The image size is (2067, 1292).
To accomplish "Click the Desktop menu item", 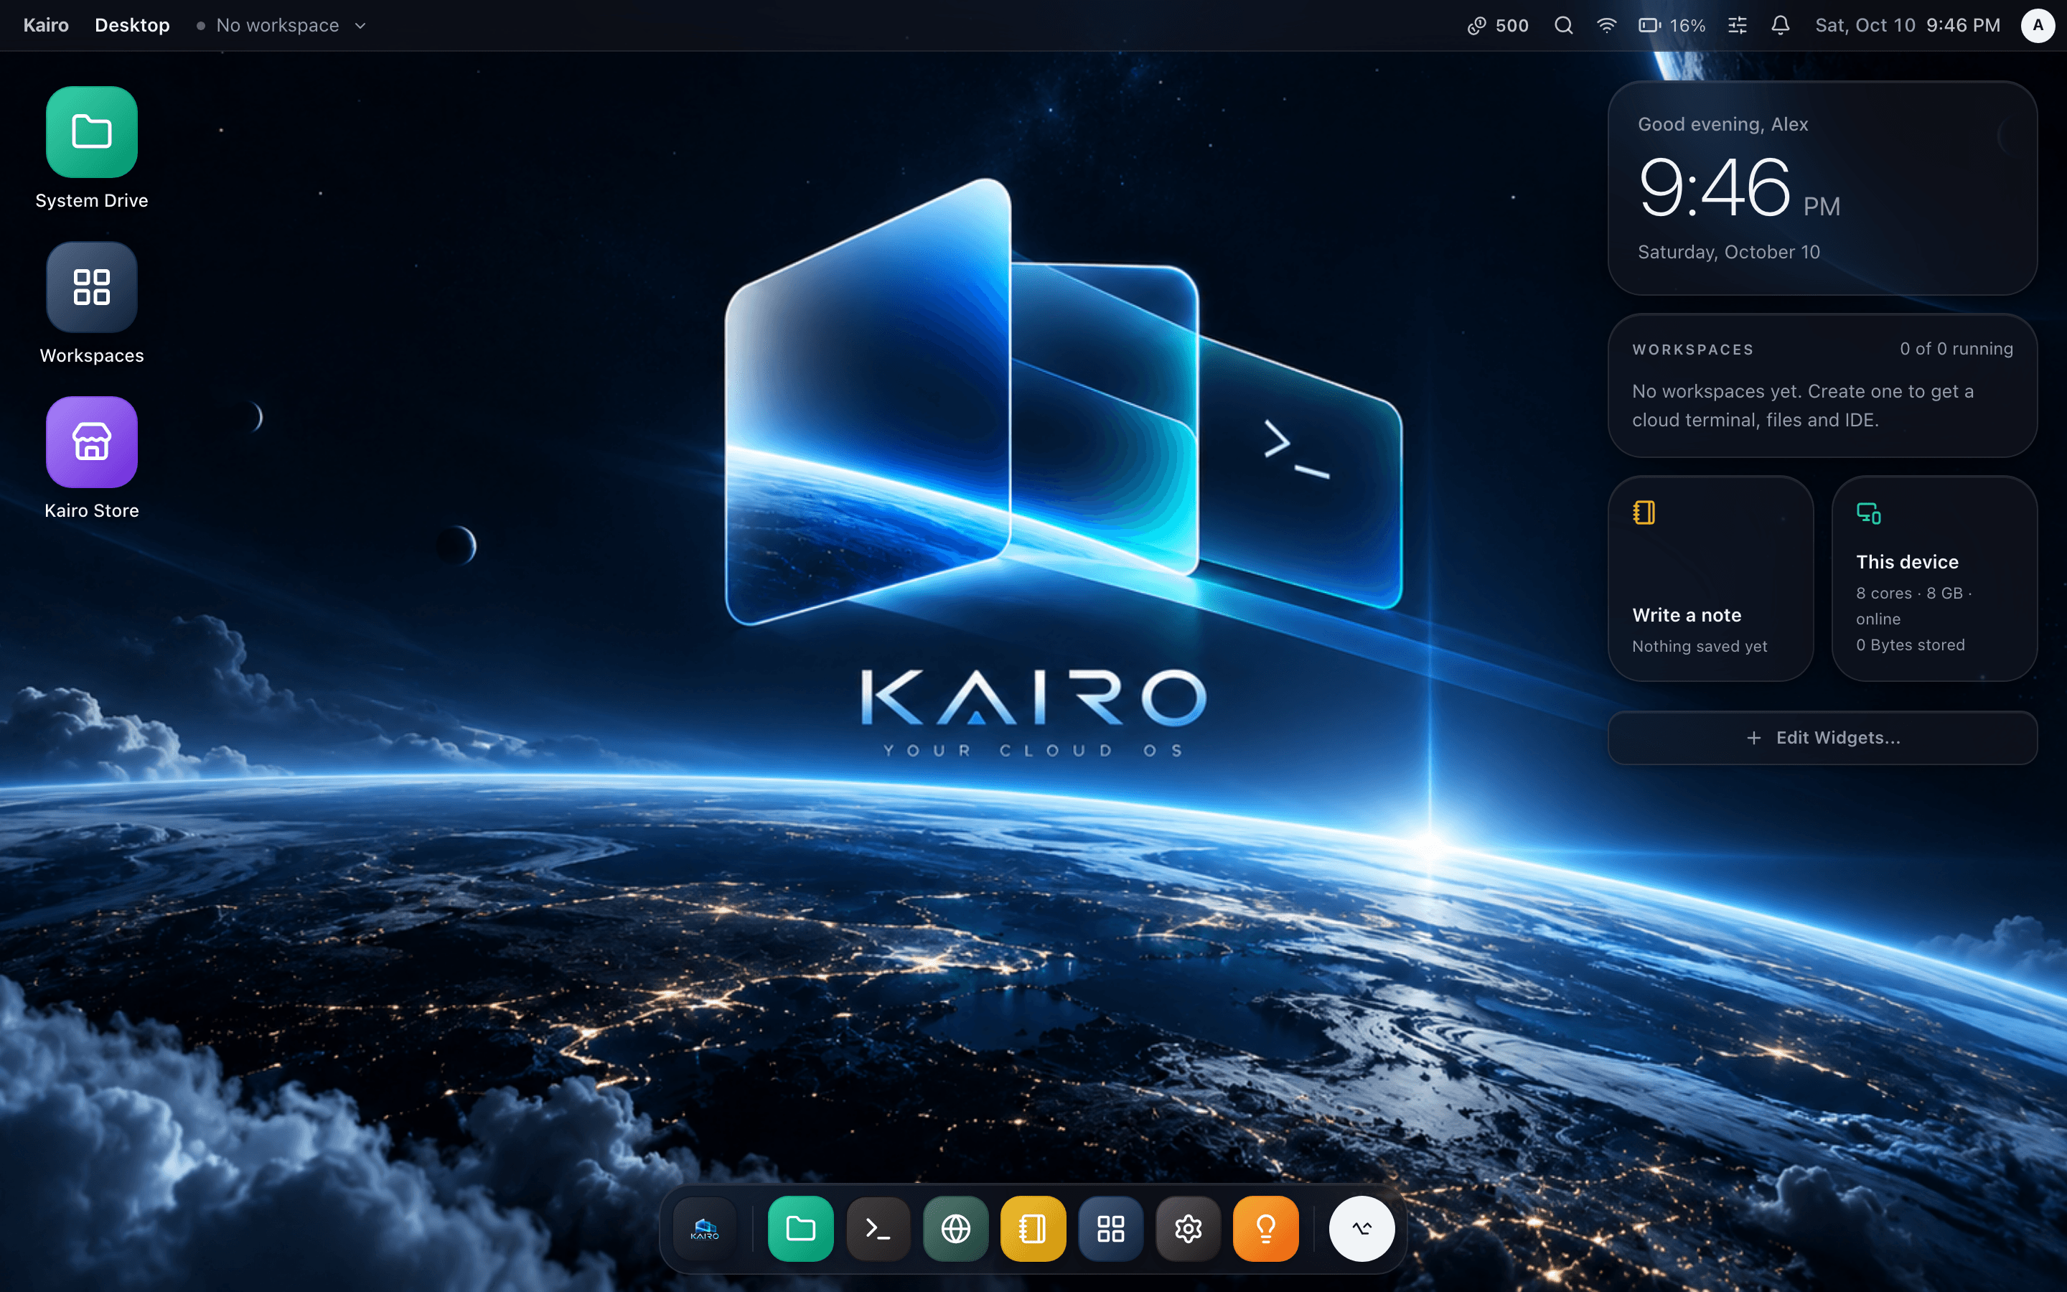I will point(132,26).
